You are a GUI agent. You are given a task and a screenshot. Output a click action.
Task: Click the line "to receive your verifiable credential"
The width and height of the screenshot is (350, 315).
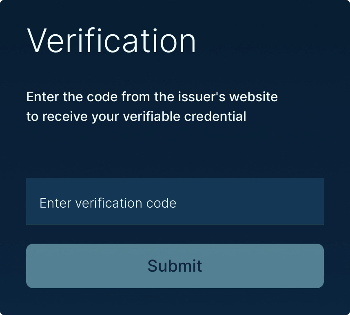pos(136,116)
